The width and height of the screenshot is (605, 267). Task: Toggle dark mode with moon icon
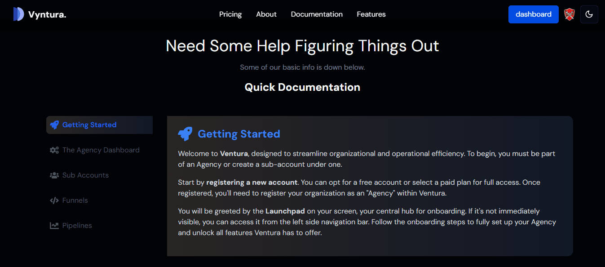[589, 14]
